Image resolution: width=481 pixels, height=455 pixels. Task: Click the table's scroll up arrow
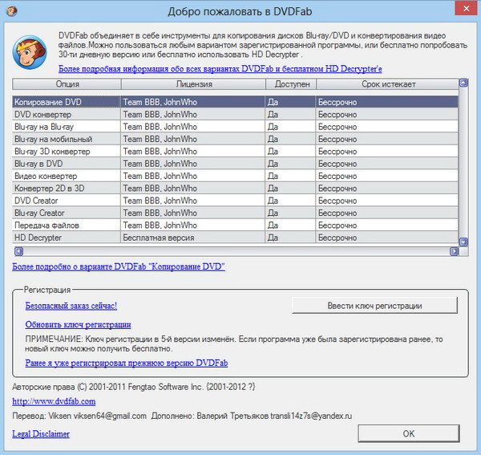[463, 83]
